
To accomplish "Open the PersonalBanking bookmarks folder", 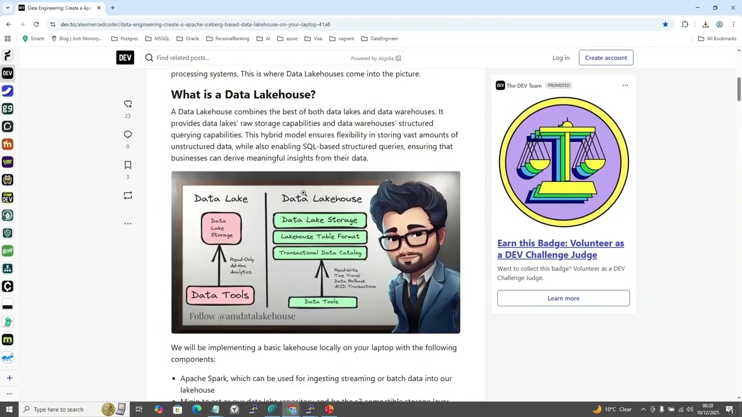I will click(x=227, y=39).
